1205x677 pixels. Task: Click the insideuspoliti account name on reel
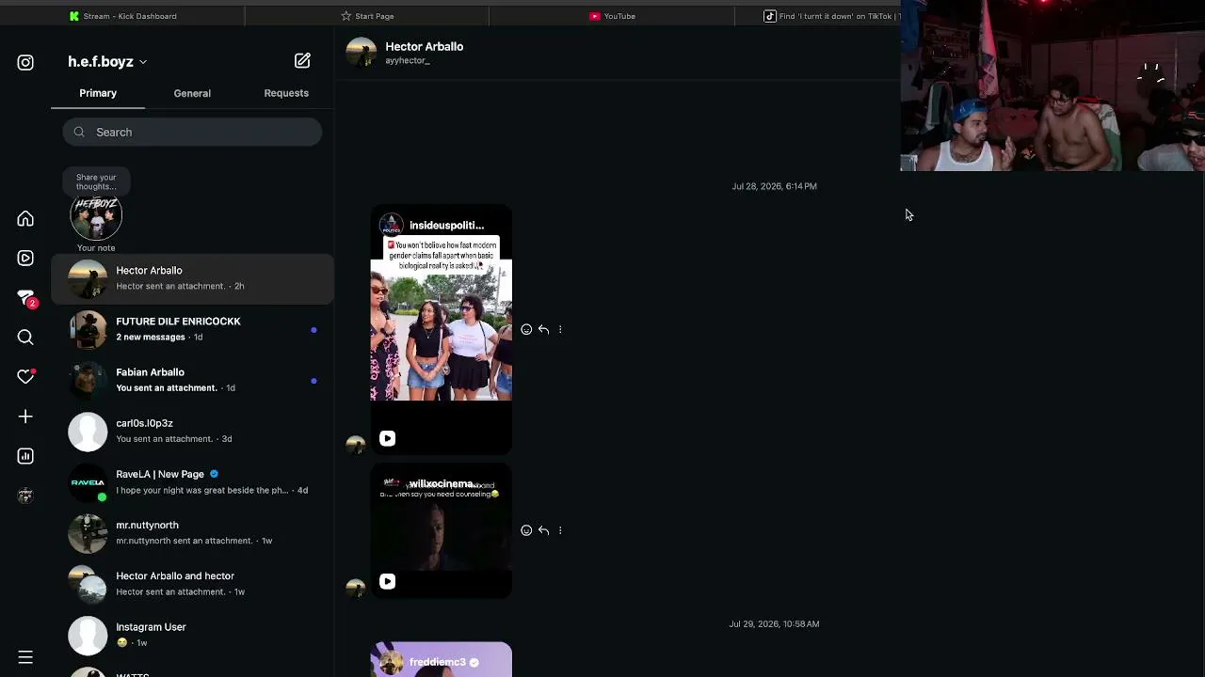click(x=446, y=226)
